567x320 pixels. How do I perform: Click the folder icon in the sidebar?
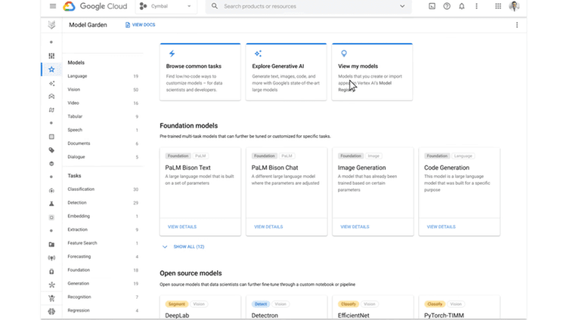51,245
